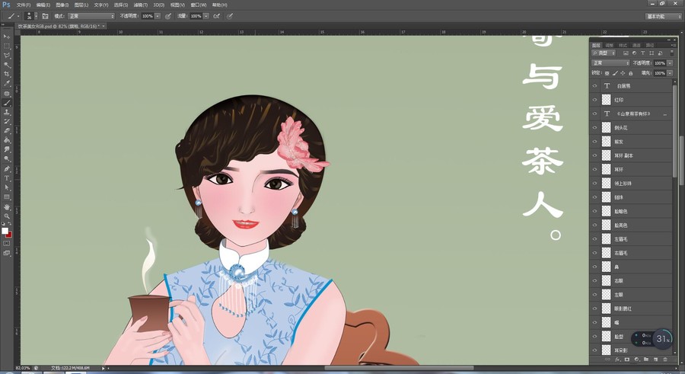Click the zoom percentage field in status bar

click(x=23, y=368)
